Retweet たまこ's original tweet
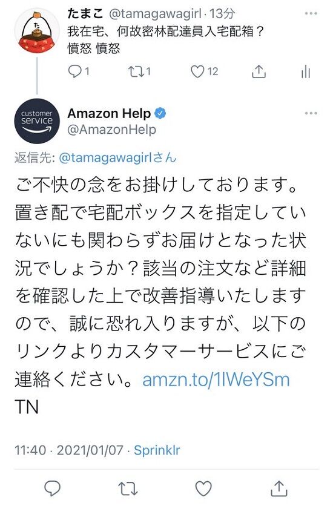Viewport: 333px width, 506px height. (x=135, y=71)
